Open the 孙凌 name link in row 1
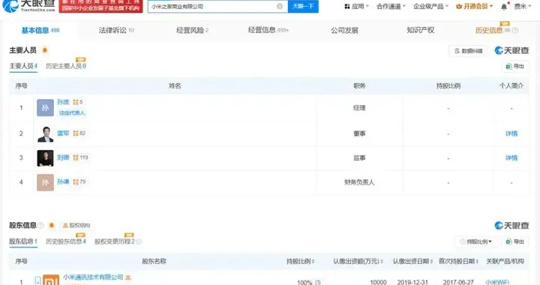The image size is (540, 285). (x=63, y=102)
